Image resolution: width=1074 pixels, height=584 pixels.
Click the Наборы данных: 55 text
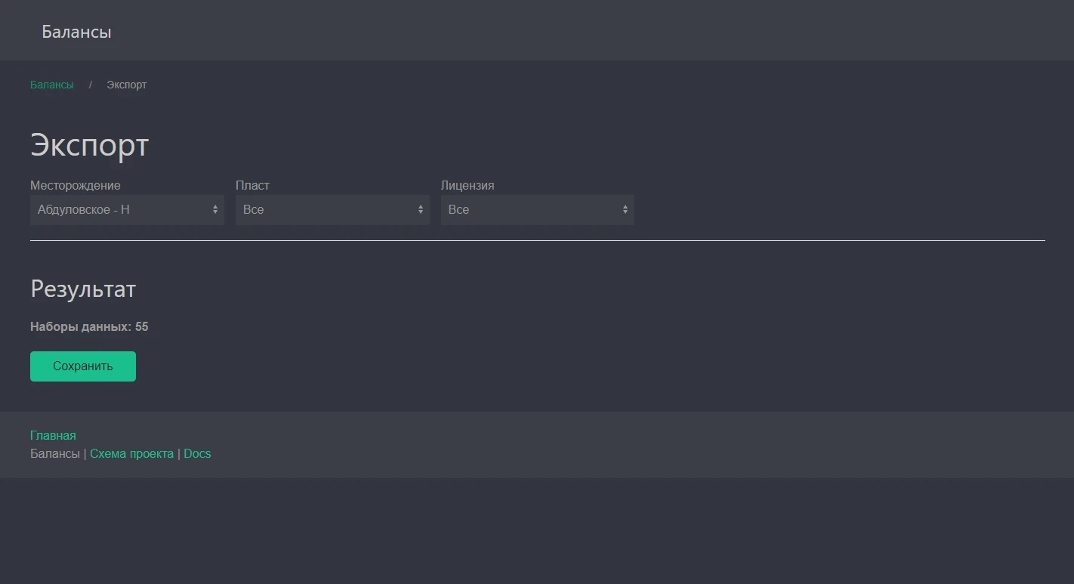[89, 327]
